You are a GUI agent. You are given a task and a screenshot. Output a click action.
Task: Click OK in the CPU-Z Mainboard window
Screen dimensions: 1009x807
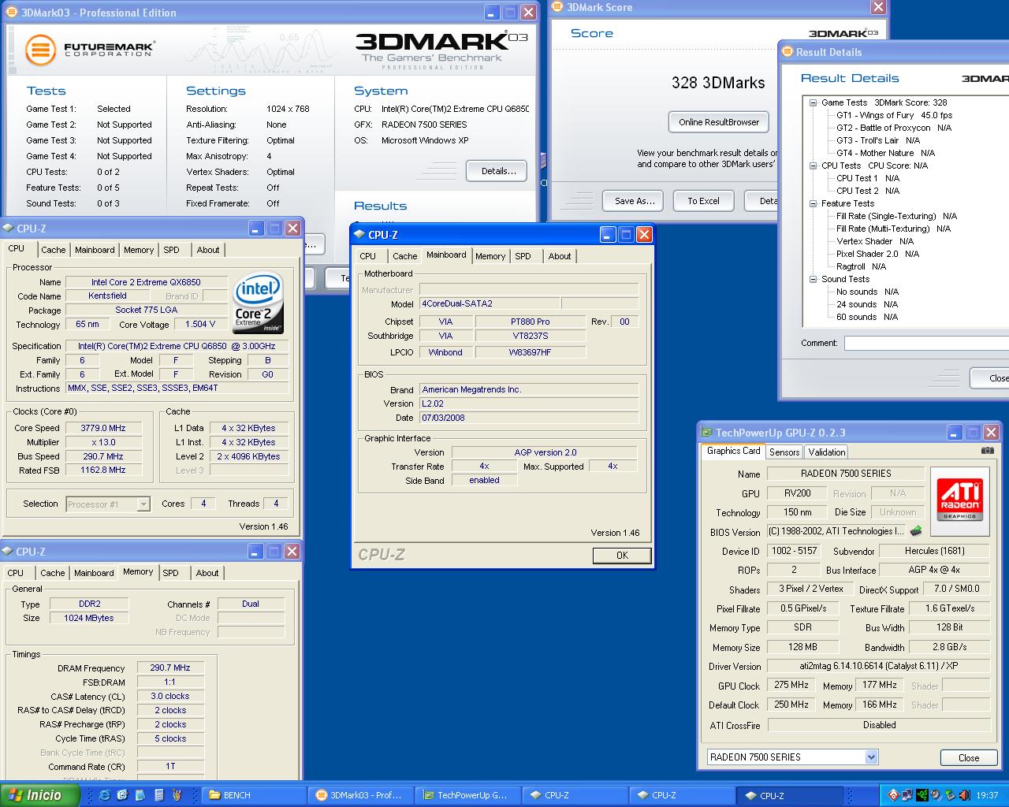coord(622,556)
